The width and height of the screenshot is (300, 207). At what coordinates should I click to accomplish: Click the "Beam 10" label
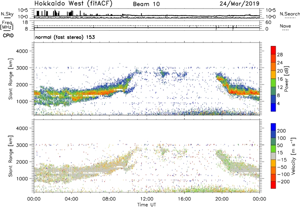[146, 4]
